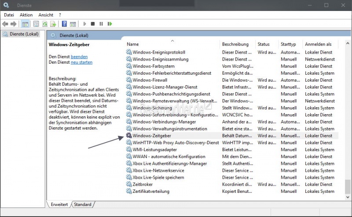Screen dimensions: 352x217
Task: Open the Aktion menu
Action: point(26,15)
